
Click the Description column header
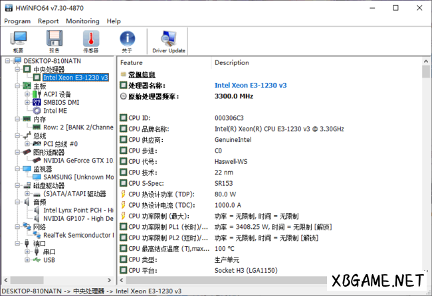click(231, 62)
